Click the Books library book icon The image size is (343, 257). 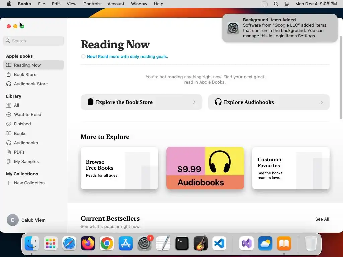[9, 133]
